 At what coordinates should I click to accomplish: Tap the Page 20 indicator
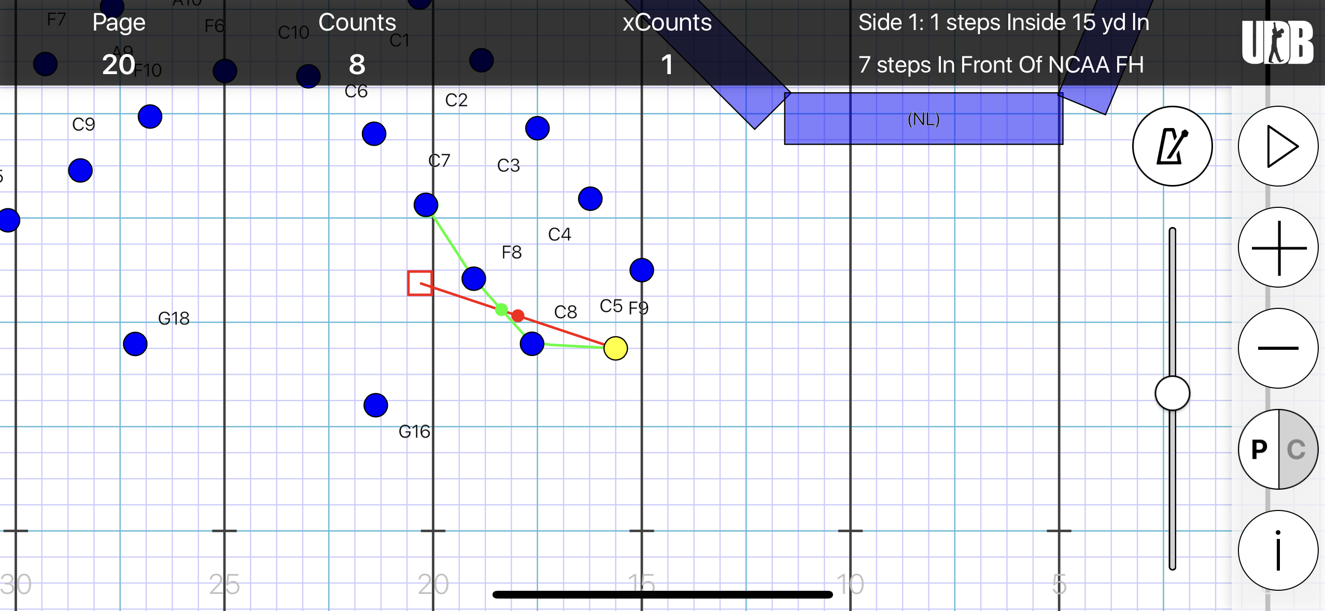[x=119, y=44]
